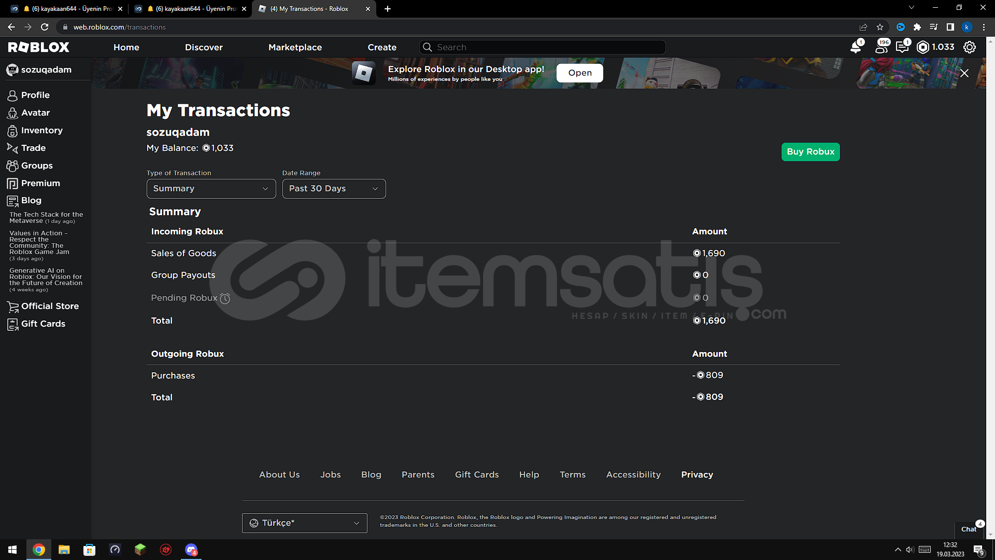Screen dimensions: 995x560
Task: Switch to the first kayakaan644 browser tab
Action: (67, 9)
